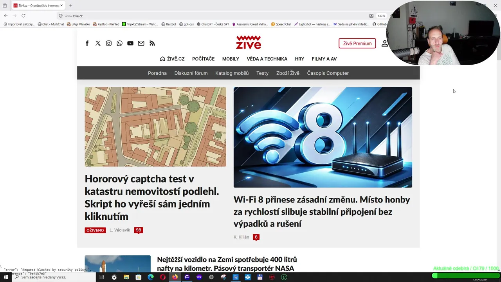Open the katastr map article thumbnail
Screen dimensions: 501x282
(x=155, y=127)
